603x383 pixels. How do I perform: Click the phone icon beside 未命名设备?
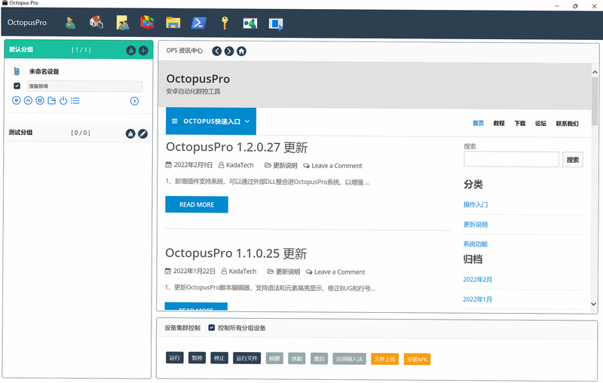(17, 71)
